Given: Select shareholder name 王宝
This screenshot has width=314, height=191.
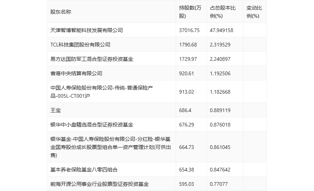Looking at the screenshot, I should pyautogui.click(x=55, y=110).
